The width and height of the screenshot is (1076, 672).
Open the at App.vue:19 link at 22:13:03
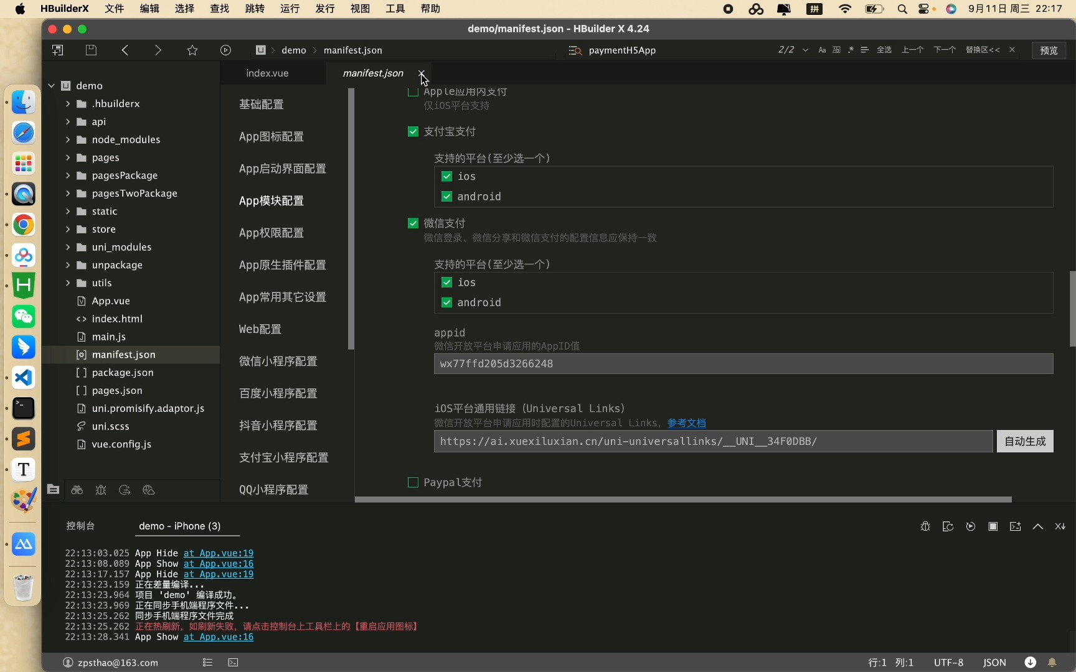tap(219, 553)
